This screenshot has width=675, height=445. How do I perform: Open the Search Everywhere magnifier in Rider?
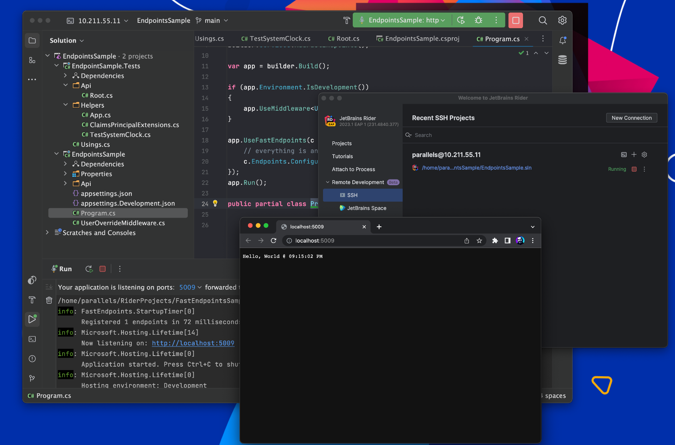[543, 21]
